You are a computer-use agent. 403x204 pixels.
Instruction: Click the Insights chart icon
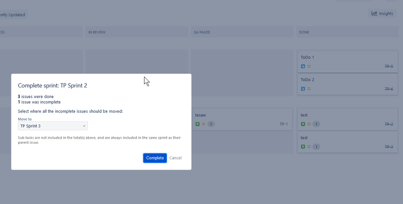pyautogui.click(x=374, y=13)
